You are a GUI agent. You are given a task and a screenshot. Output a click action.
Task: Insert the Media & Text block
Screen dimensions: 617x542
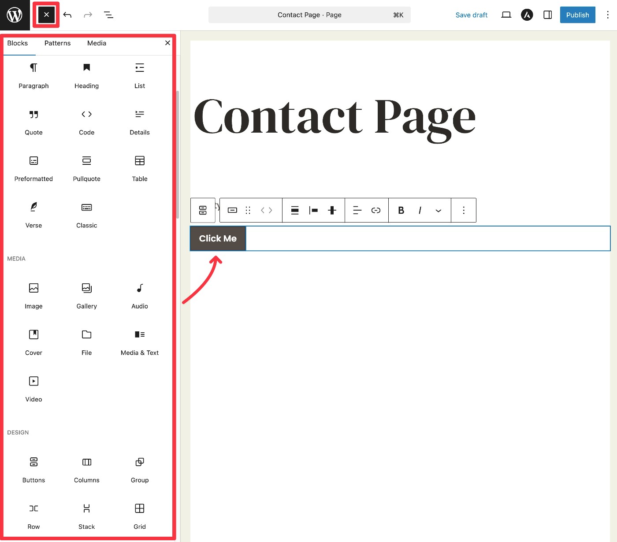click(x=139, y=342)
